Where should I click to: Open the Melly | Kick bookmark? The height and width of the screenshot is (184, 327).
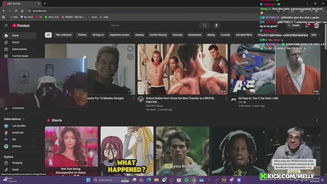(x=52, y=17)
